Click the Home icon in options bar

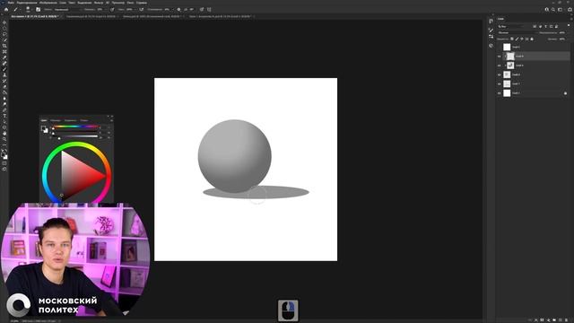coord(6,10)
